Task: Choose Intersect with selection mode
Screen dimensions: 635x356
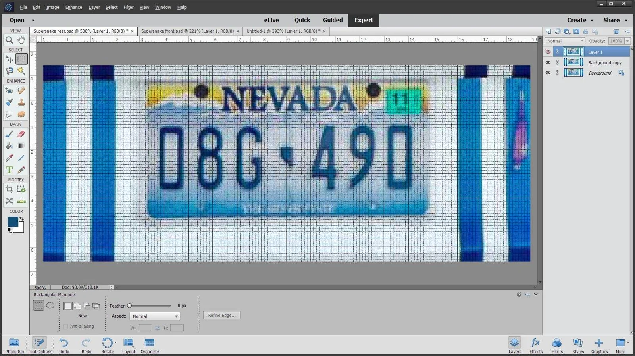Action: click(x=96, y=306)
